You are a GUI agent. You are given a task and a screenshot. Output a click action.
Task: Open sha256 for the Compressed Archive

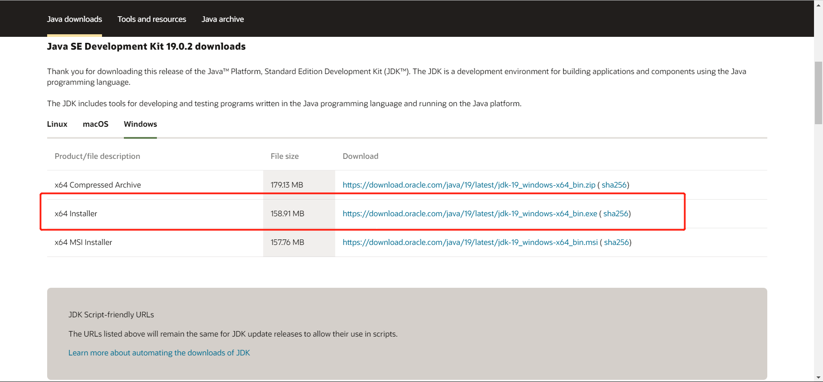(x=614, y=185)
